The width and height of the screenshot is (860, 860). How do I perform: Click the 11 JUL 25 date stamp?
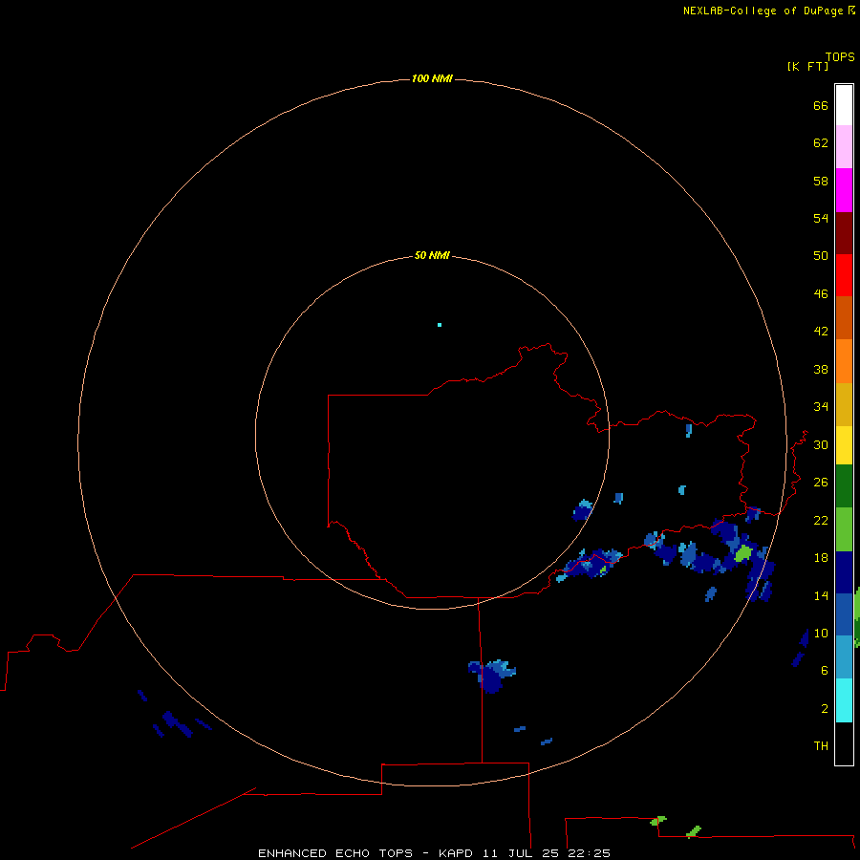point(521,853)
